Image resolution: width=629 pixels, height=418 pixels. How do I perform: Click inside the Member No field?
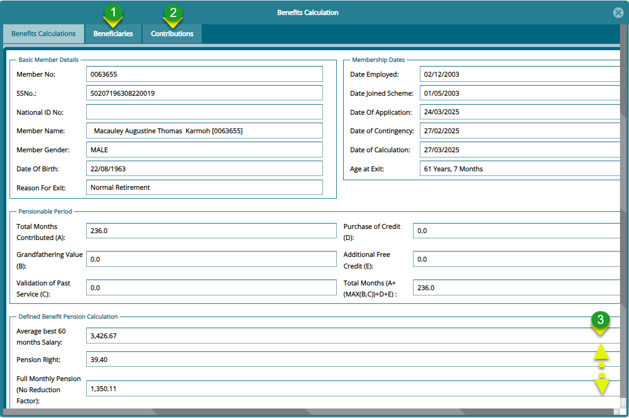(x=204, y=74)
